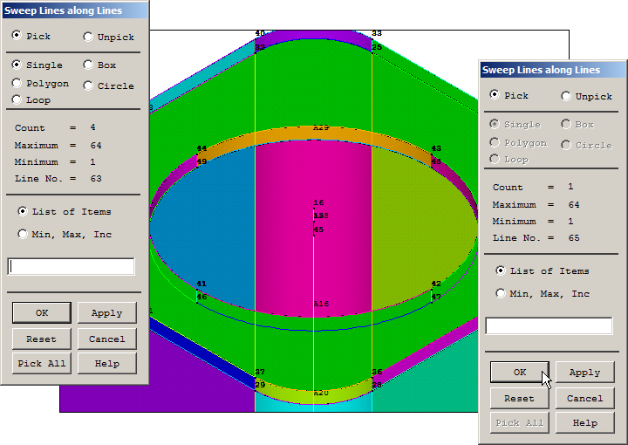The height and width of the screenshot is (445, 628).
Task: Click Cancel in the left dialog
Action: click(107, 339)
